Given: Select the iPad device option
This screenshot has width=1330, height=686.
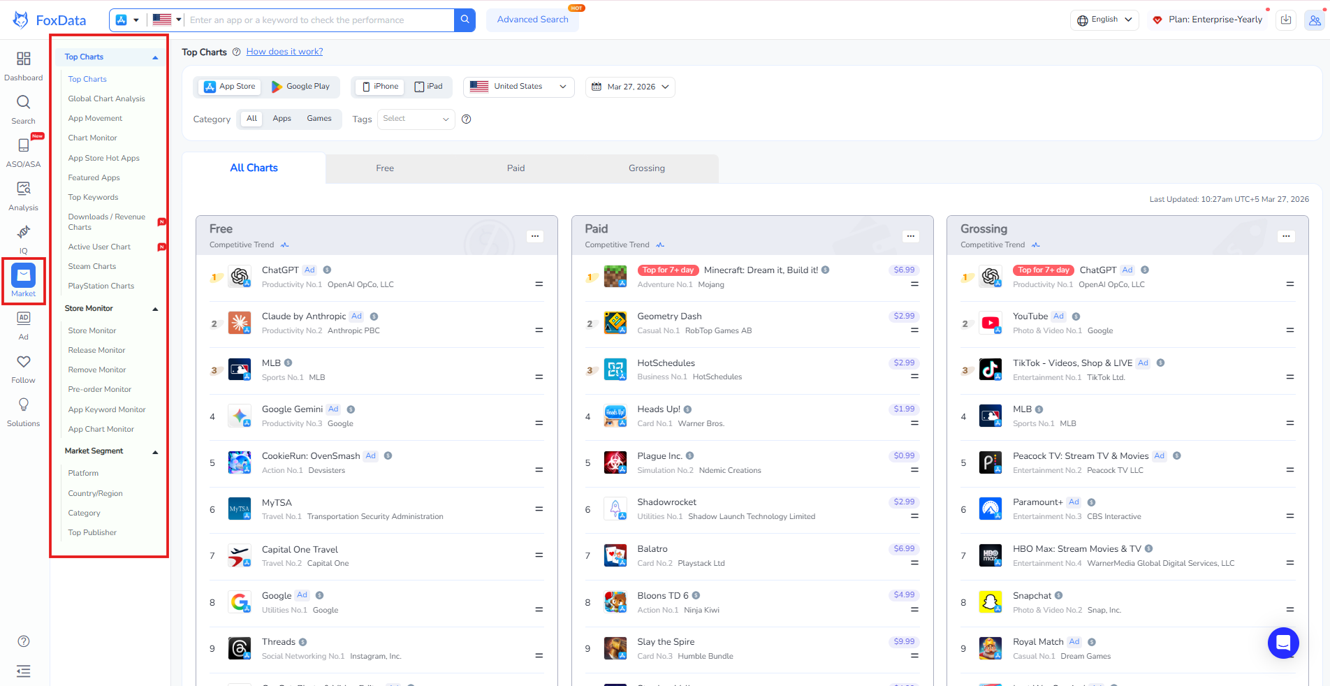Looking at the screenshot, I should pos(429,87).
